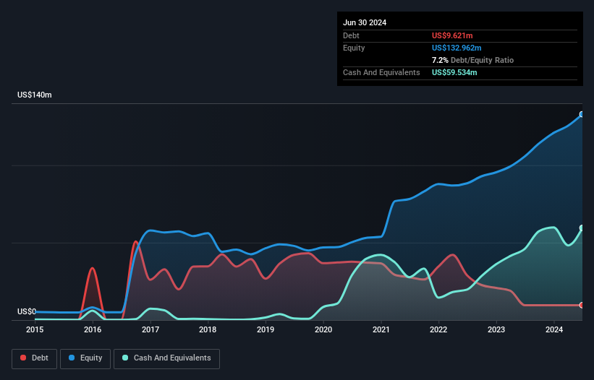Click the US$0 y-axis label
594x380 pixels.
pos(27,311)
